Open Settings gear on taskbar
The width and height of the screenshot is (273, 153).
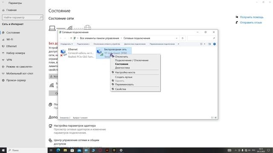click(121, 150)
